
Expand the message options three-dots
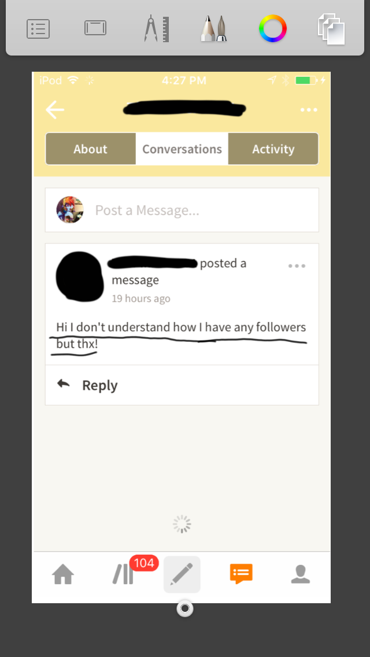click(297, 266)
